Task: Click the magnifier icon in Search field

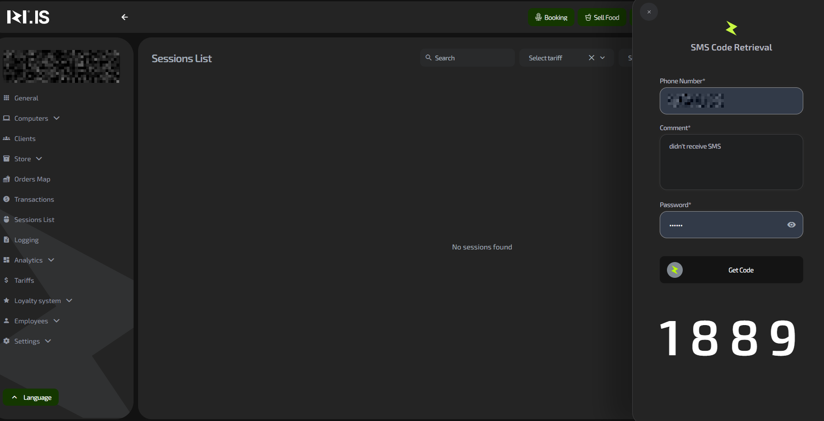Action: coord(429,58)
